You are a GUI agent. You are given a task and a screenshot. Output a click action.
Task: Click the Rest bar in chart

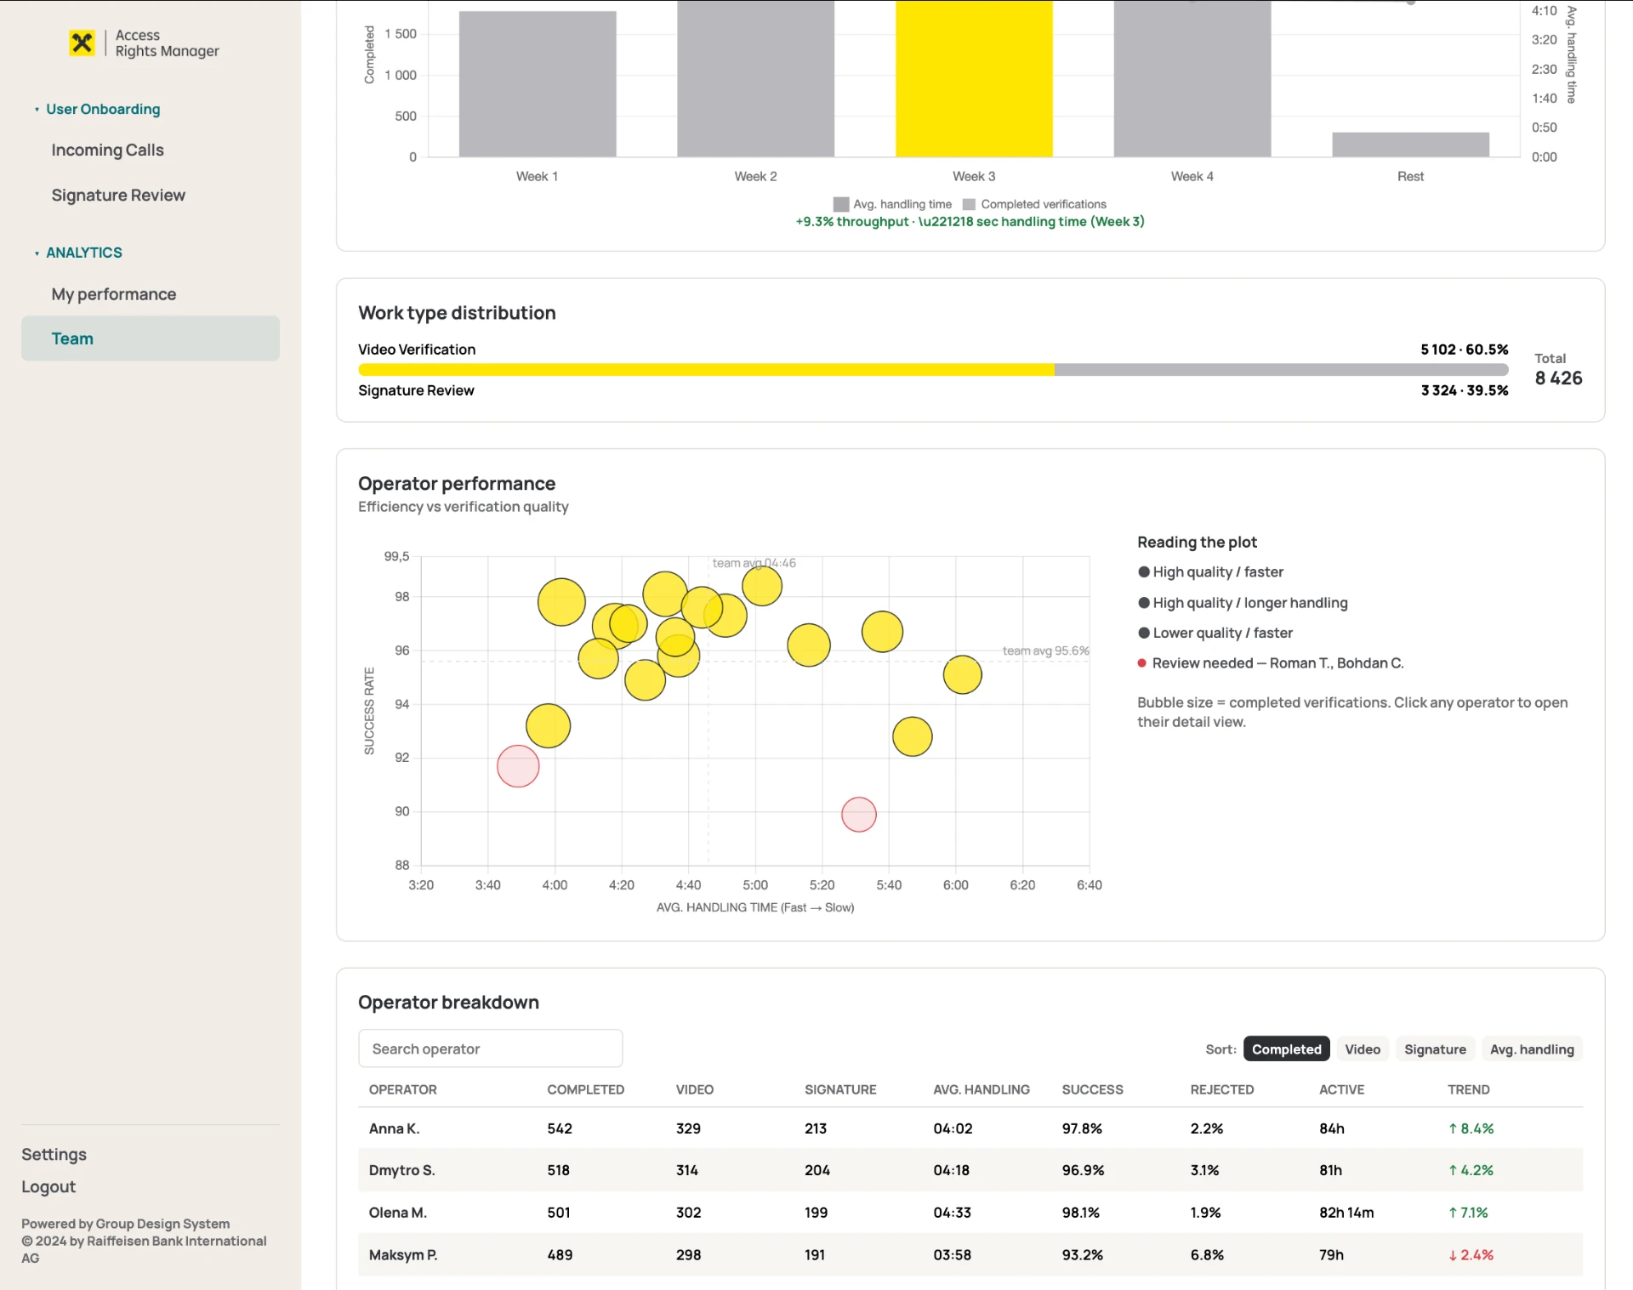(1410, 145)
